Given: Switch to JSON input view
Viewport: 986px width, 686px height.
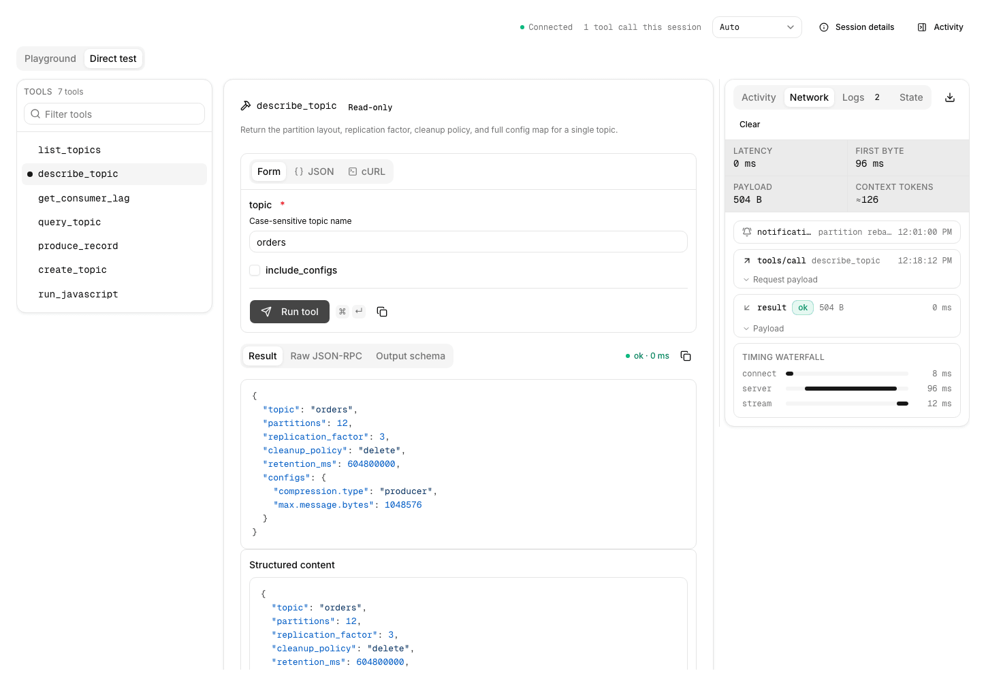Looking at the screenshot, I should pyautogui.click(x=315, y=171).
